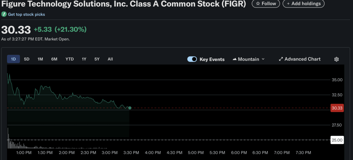Click the Add holdings button

click(x=304, y=4)
